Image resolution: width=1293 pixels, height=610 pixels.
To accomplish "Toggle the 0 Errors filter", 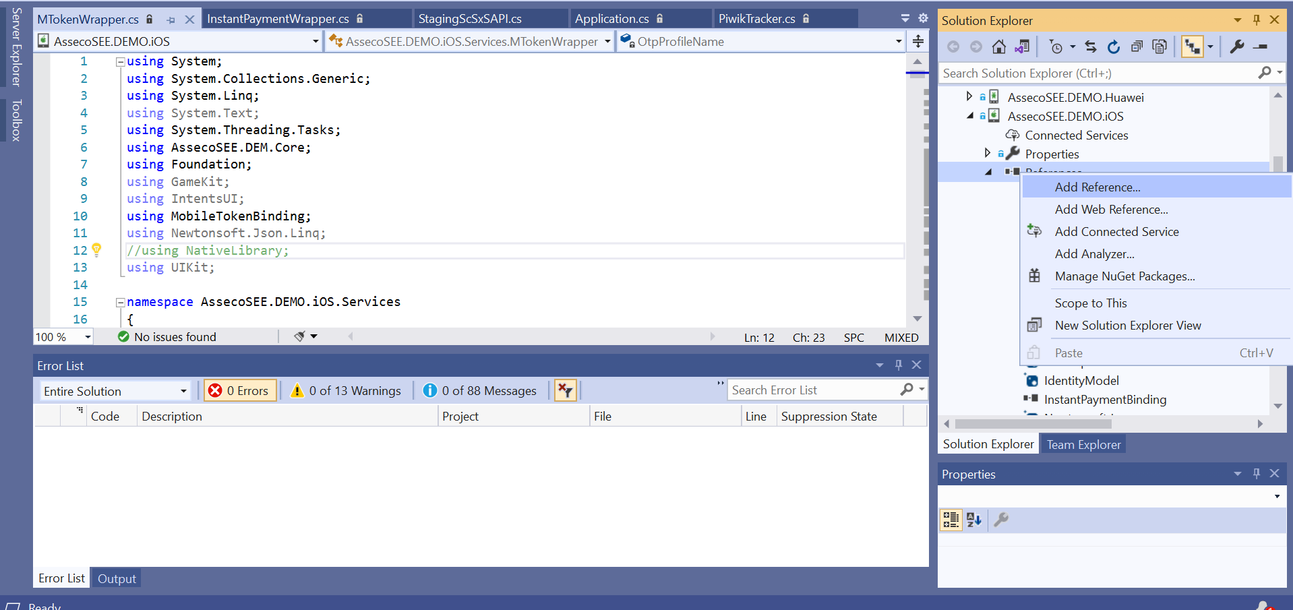I will [239, 390].
